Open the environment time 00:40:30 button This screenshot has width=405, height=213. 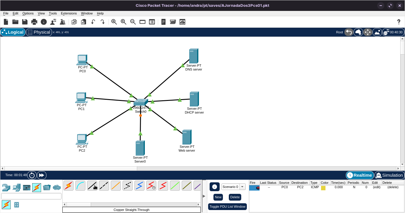(x=393, y=32)
